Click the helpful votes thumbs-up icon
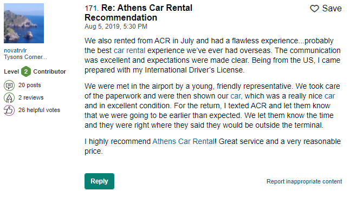 click(9, 110)
